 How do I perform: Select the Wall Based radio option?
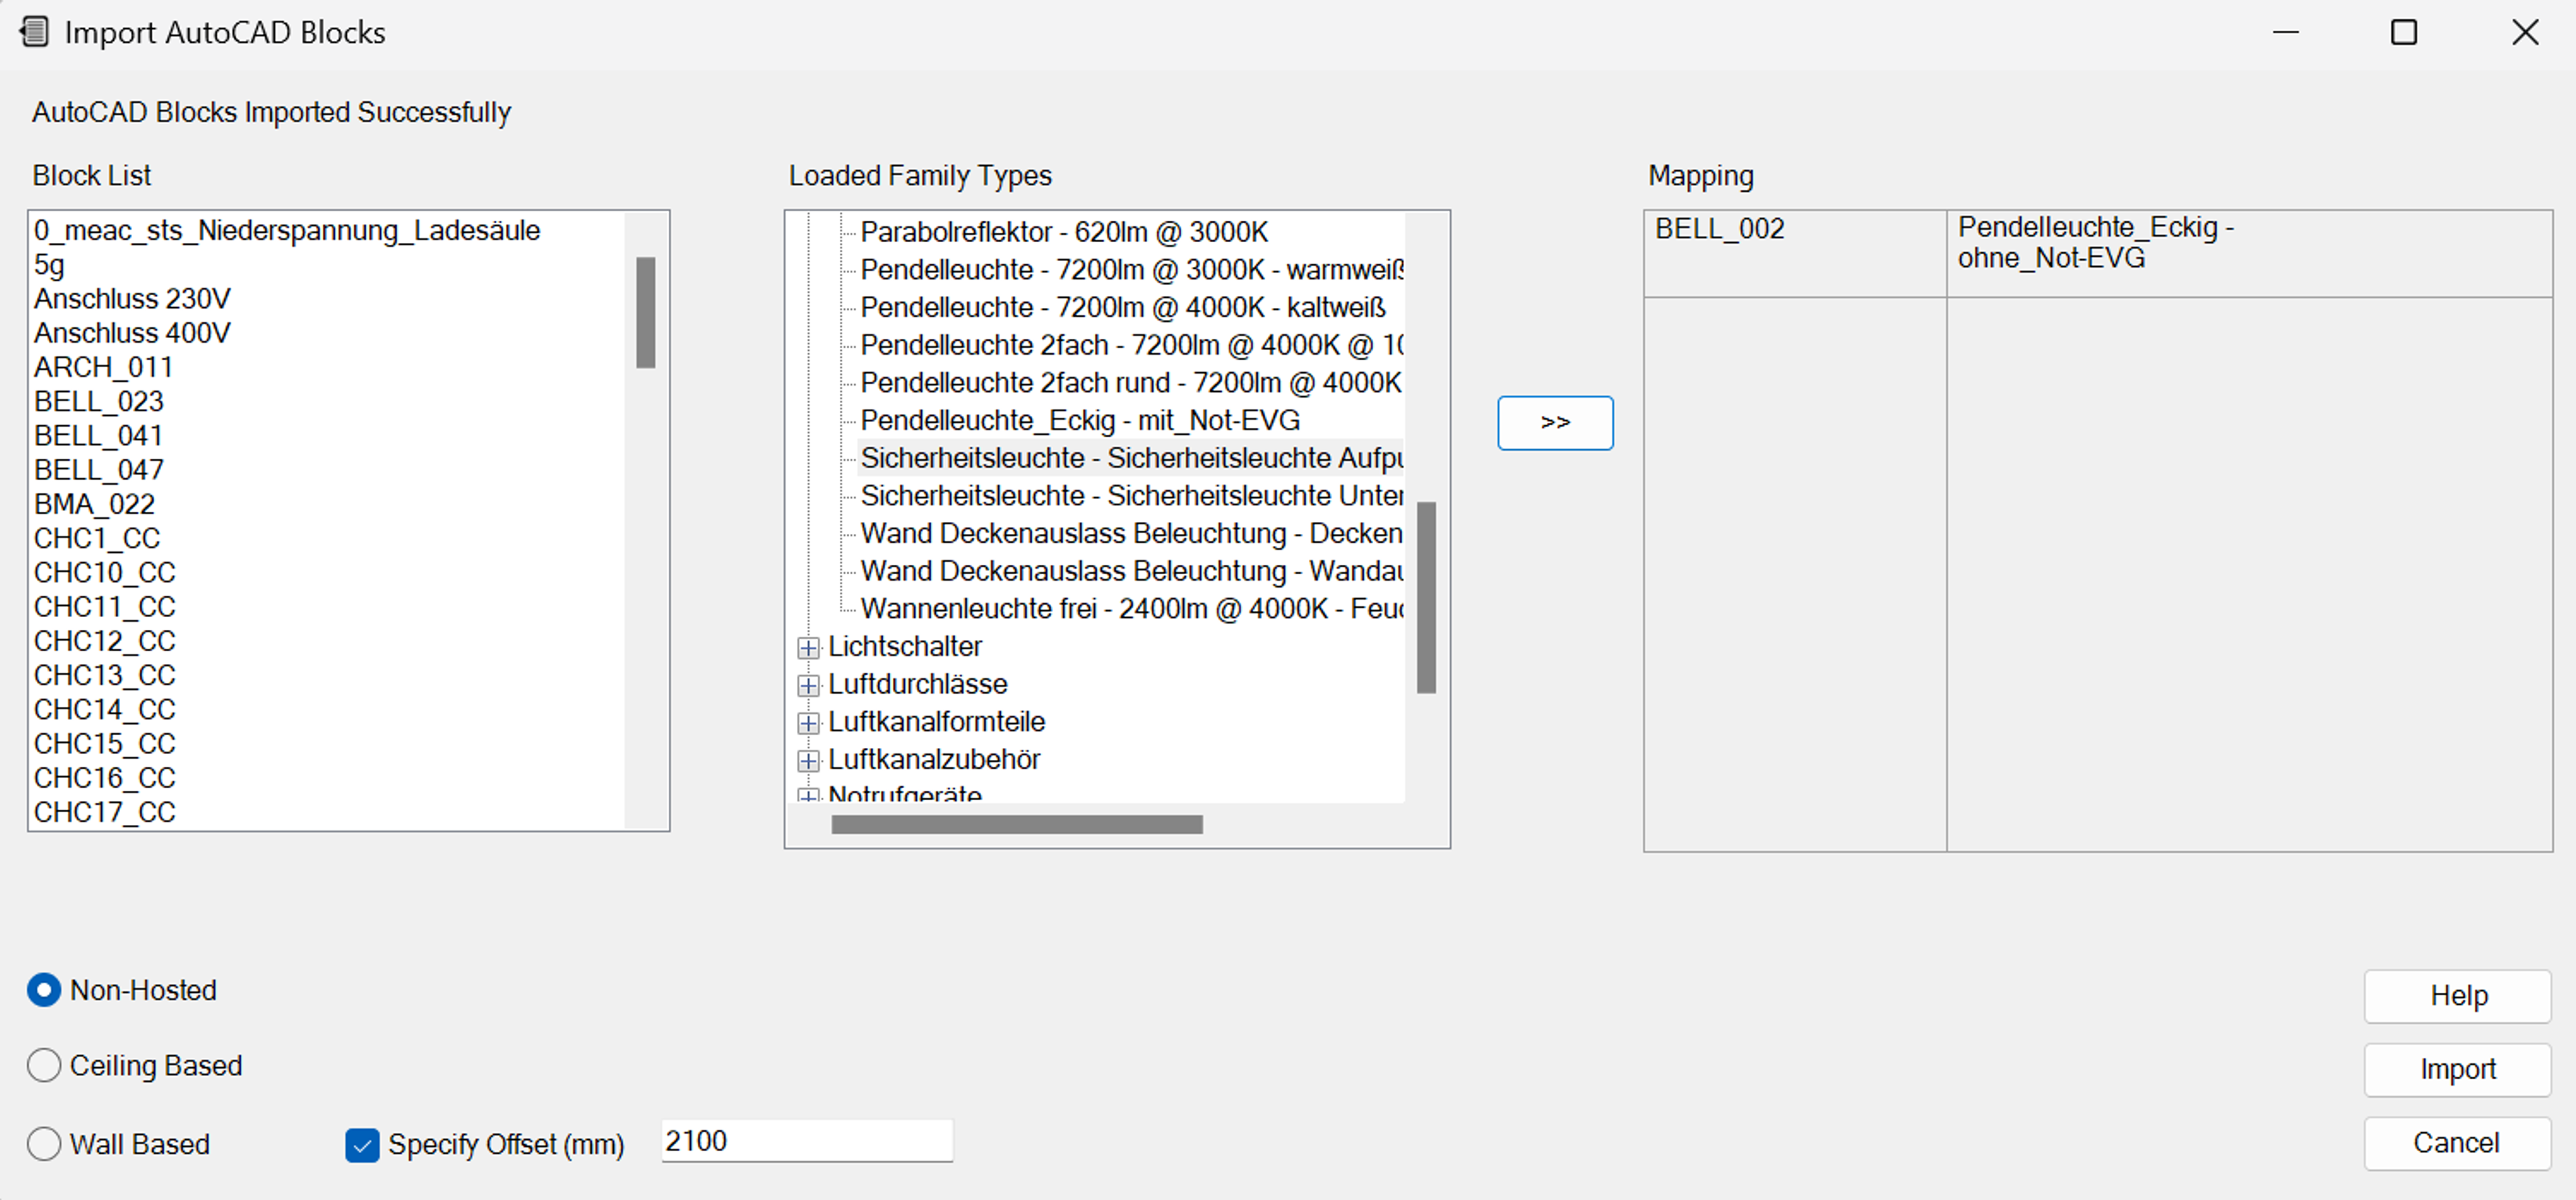44,1143
